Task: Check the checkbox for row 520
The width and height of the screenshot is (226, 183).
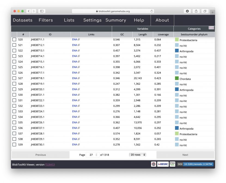Action: pos(14,39)
